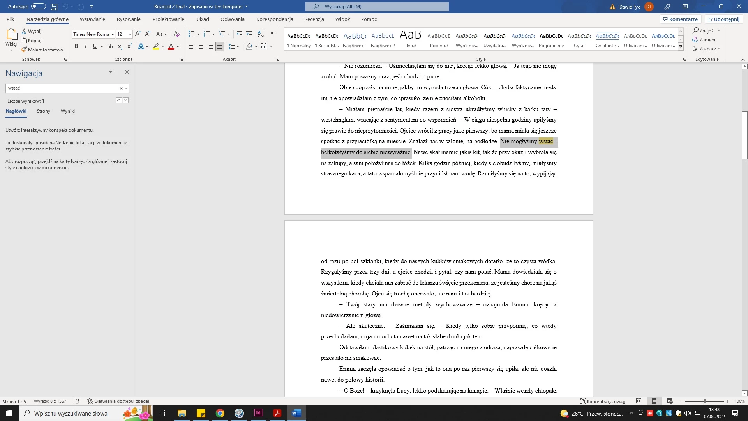Expand the font size dropdown

[130, 34]
